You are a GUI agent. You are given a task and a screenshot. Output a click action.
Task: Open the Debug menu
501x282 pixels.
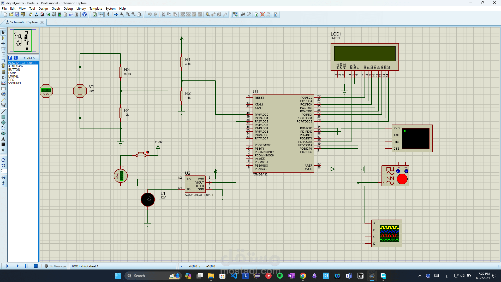(68, 9)
